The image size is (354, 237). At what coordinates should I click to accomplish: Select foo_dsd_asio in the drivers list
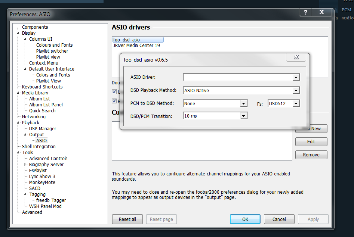point(138,40)
